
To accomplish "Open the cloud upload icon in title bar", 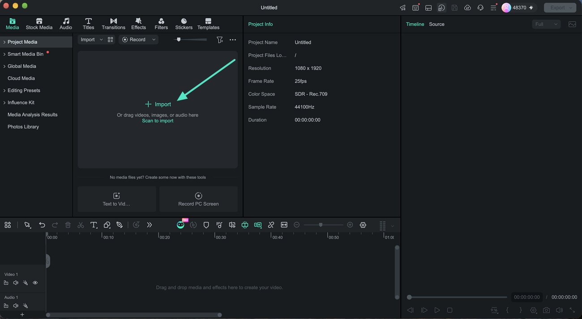I will 467,8.
